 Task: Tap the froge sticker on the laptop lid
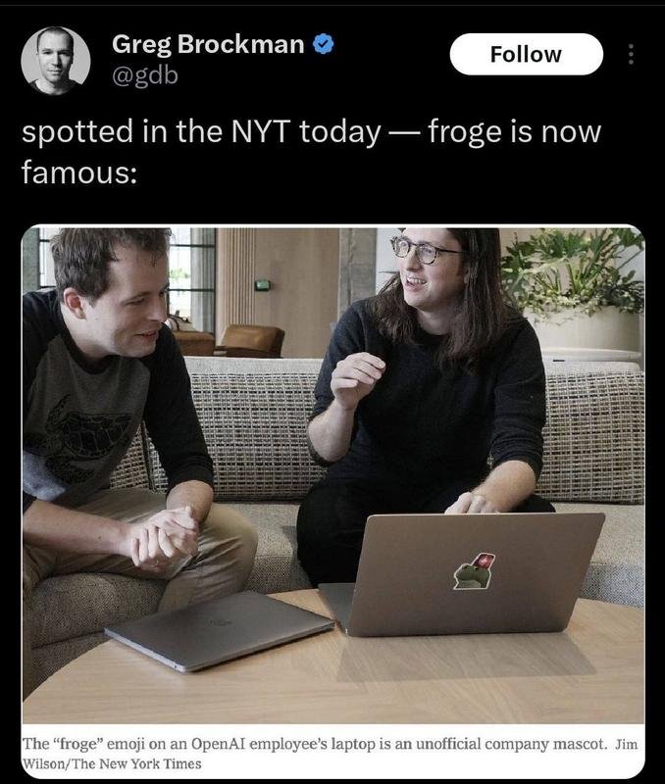click(x=474, y=571)
